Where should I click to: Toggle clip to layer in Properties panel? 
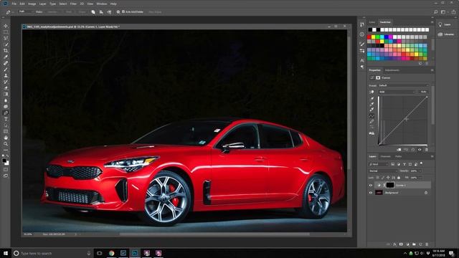(399, 150)
